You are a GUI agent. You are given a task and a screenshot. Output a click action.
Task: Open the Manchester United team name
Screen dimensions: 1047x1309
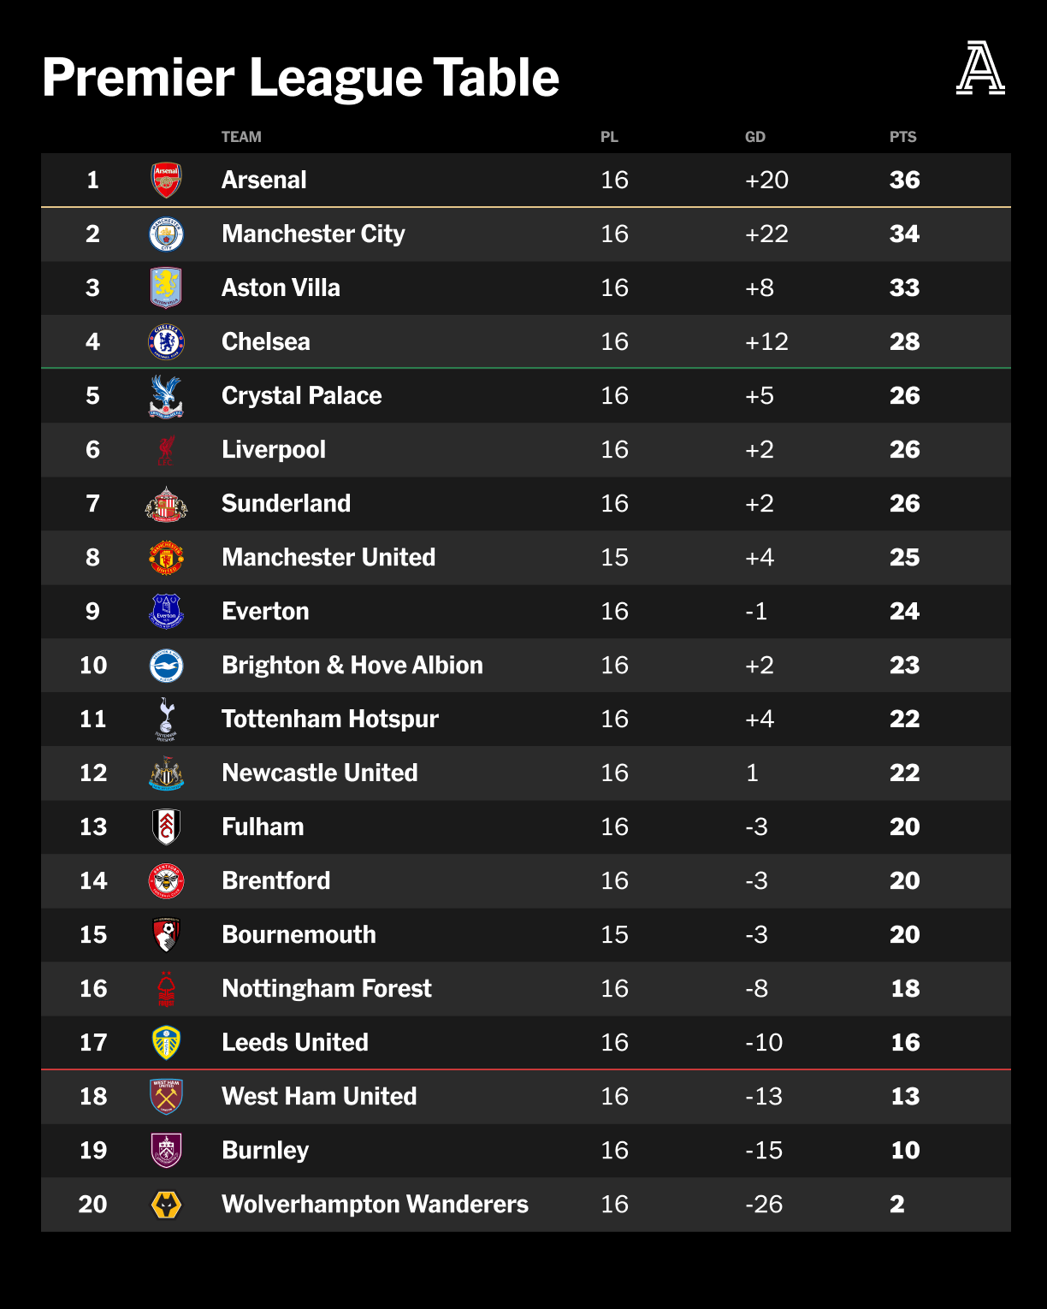[x=328, y=558]
